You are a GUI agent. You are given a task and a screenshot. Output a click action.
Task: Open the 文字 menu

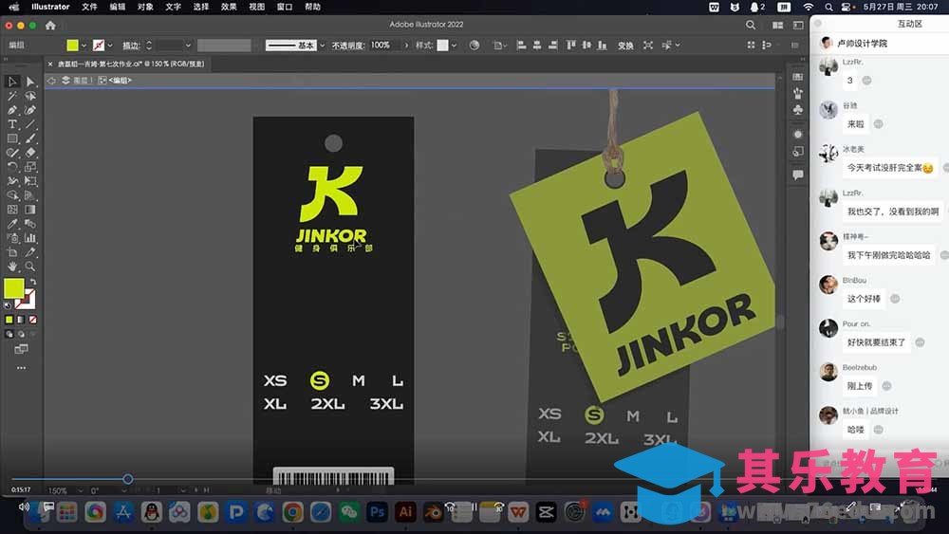click(x=173, y=7)
